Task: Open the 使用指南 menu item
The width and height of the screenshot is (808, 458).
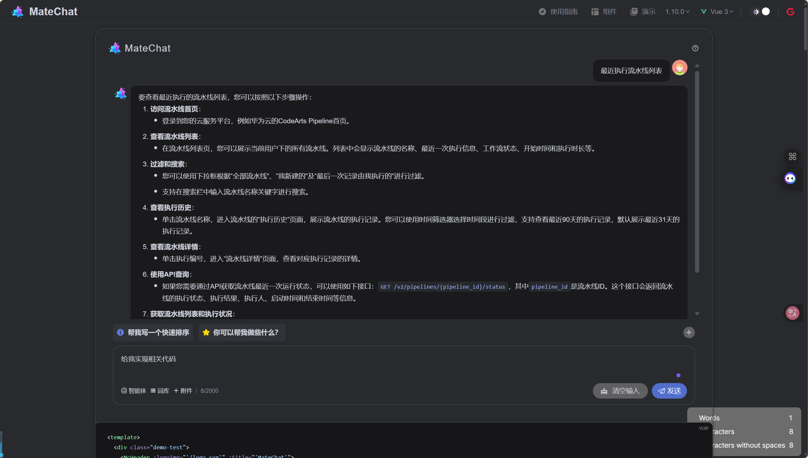Action: [558, 12]
